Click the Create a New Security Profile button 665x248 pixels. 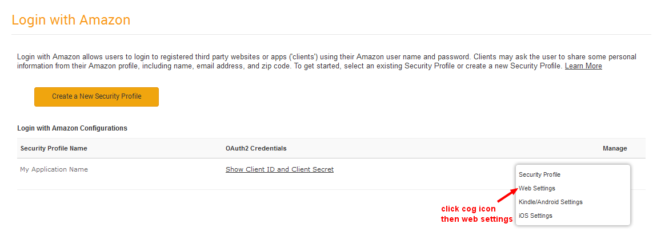click(97, 96)
